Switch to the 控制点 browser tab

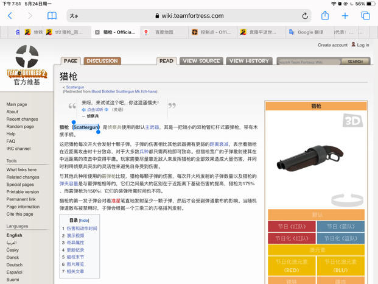[212, 32]
